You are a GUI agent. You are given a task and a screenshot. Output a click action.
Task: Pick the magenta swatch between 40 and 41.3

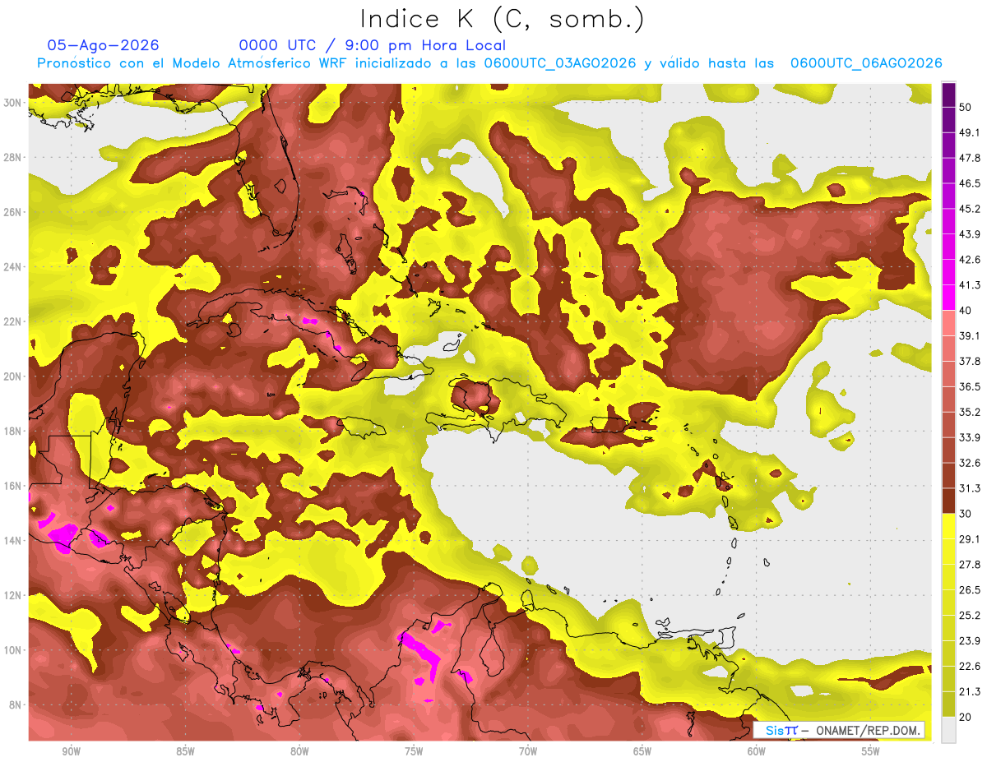click(948, 298)
